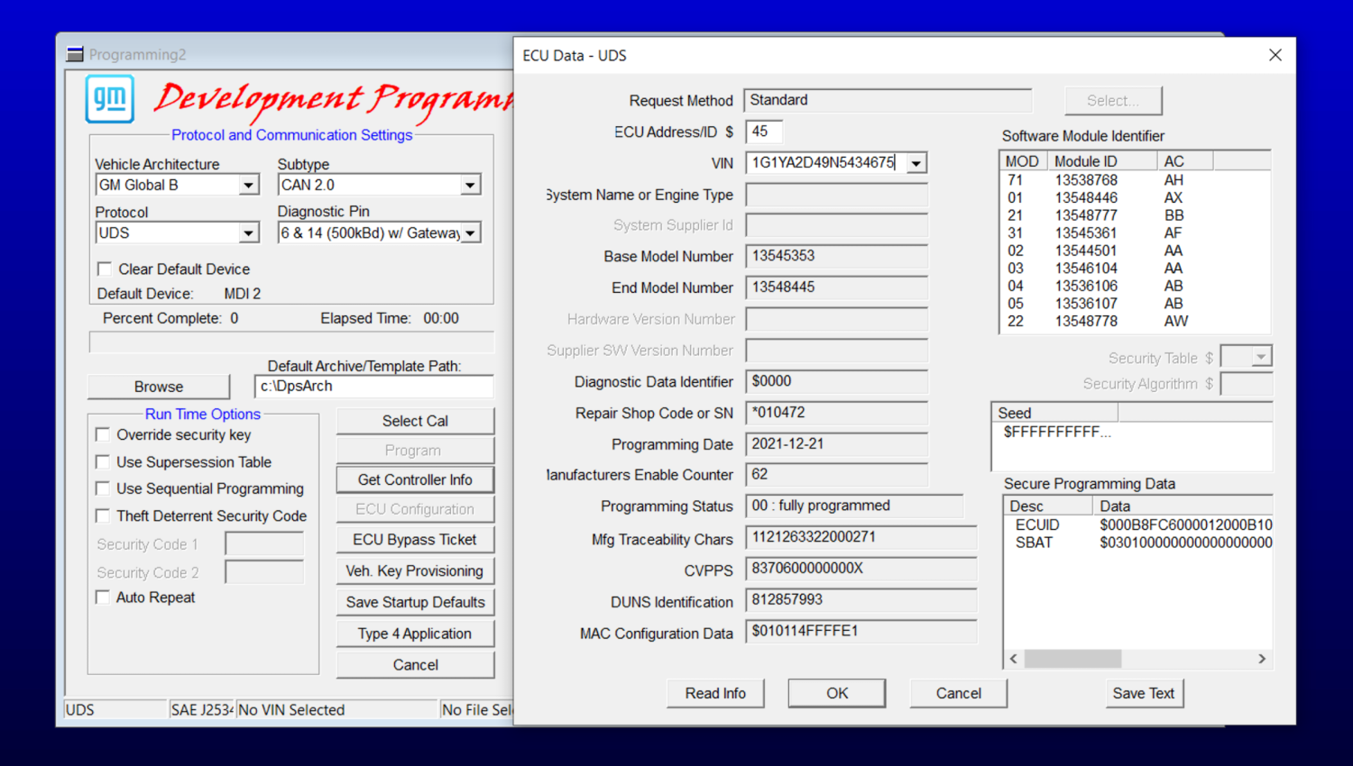Click Secure Programming Data scrollbar left arrow
The height and width of the screenshot is (766, 1353).
(x=1014, y=659)
